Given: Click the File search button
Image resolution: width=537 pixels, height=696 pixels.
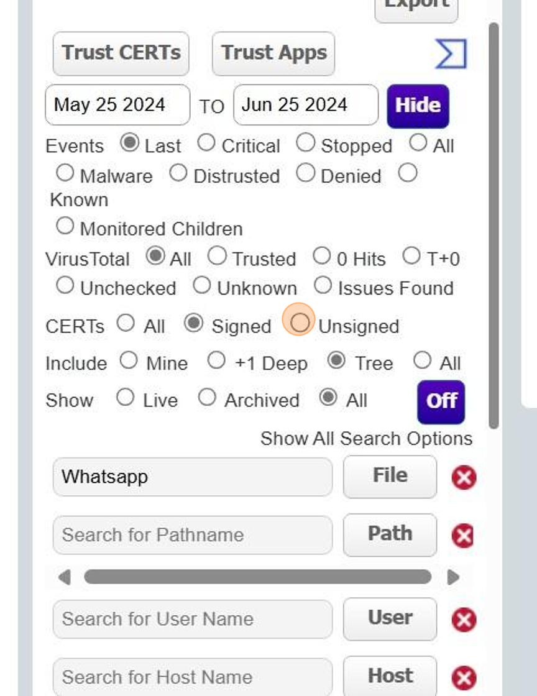Looking at the screenshot, I should (390, 476).
